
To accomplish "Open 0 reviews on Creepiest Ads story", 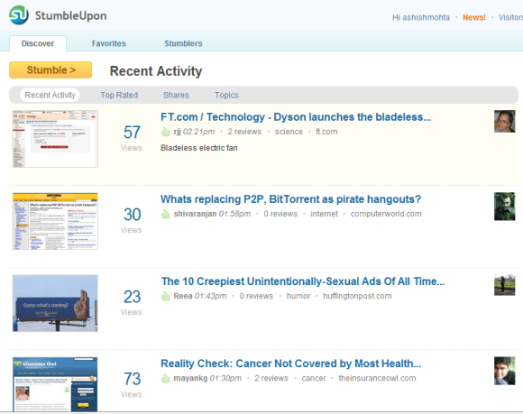I will (256, 296).
